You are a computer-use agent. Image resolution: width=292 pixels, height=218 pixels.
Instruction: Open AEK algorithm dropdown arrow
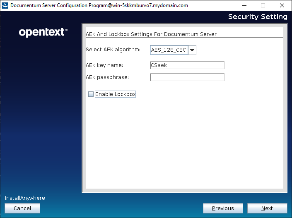point(192,50)
